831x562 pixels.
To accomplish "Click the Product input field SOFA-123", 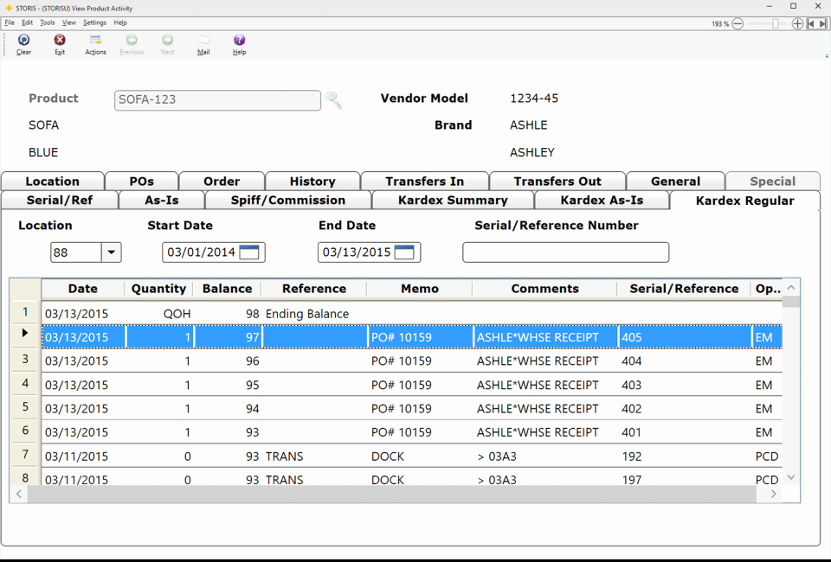I will (x=217, y=100).
